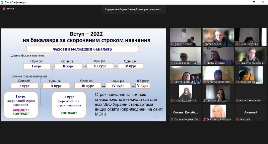Viewport: 268px width, 144px height.
Task: Click the slide title Вступ – 2022
Action: click(86, 34)
